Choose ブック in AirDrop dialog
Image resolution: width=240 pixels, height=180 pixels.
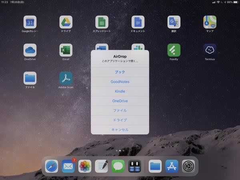(120, 72)
